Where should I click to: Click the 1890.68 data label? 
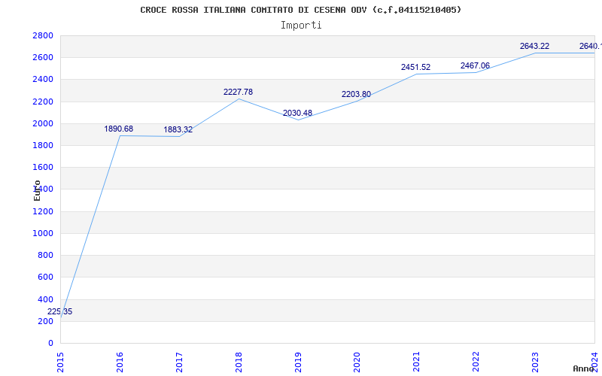pyautogui.click(x=119, y=129)
